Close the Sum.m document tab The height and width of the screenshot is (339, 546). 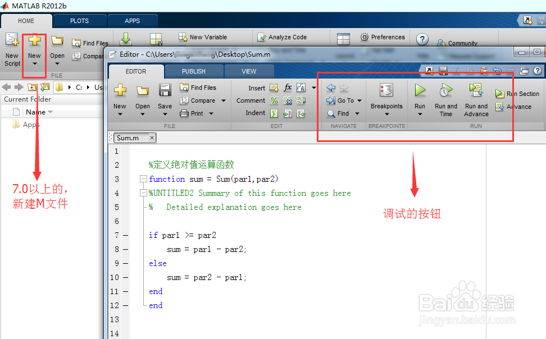[152, 138]
